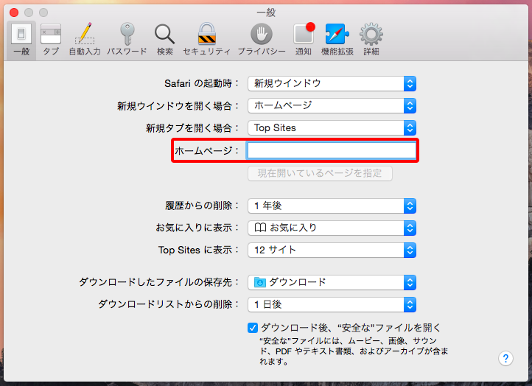Open the 新規タブを開く場合 Top Sites dropdown
The width and height of the screenshot is (532, 386).
click(x=332, y=128)
